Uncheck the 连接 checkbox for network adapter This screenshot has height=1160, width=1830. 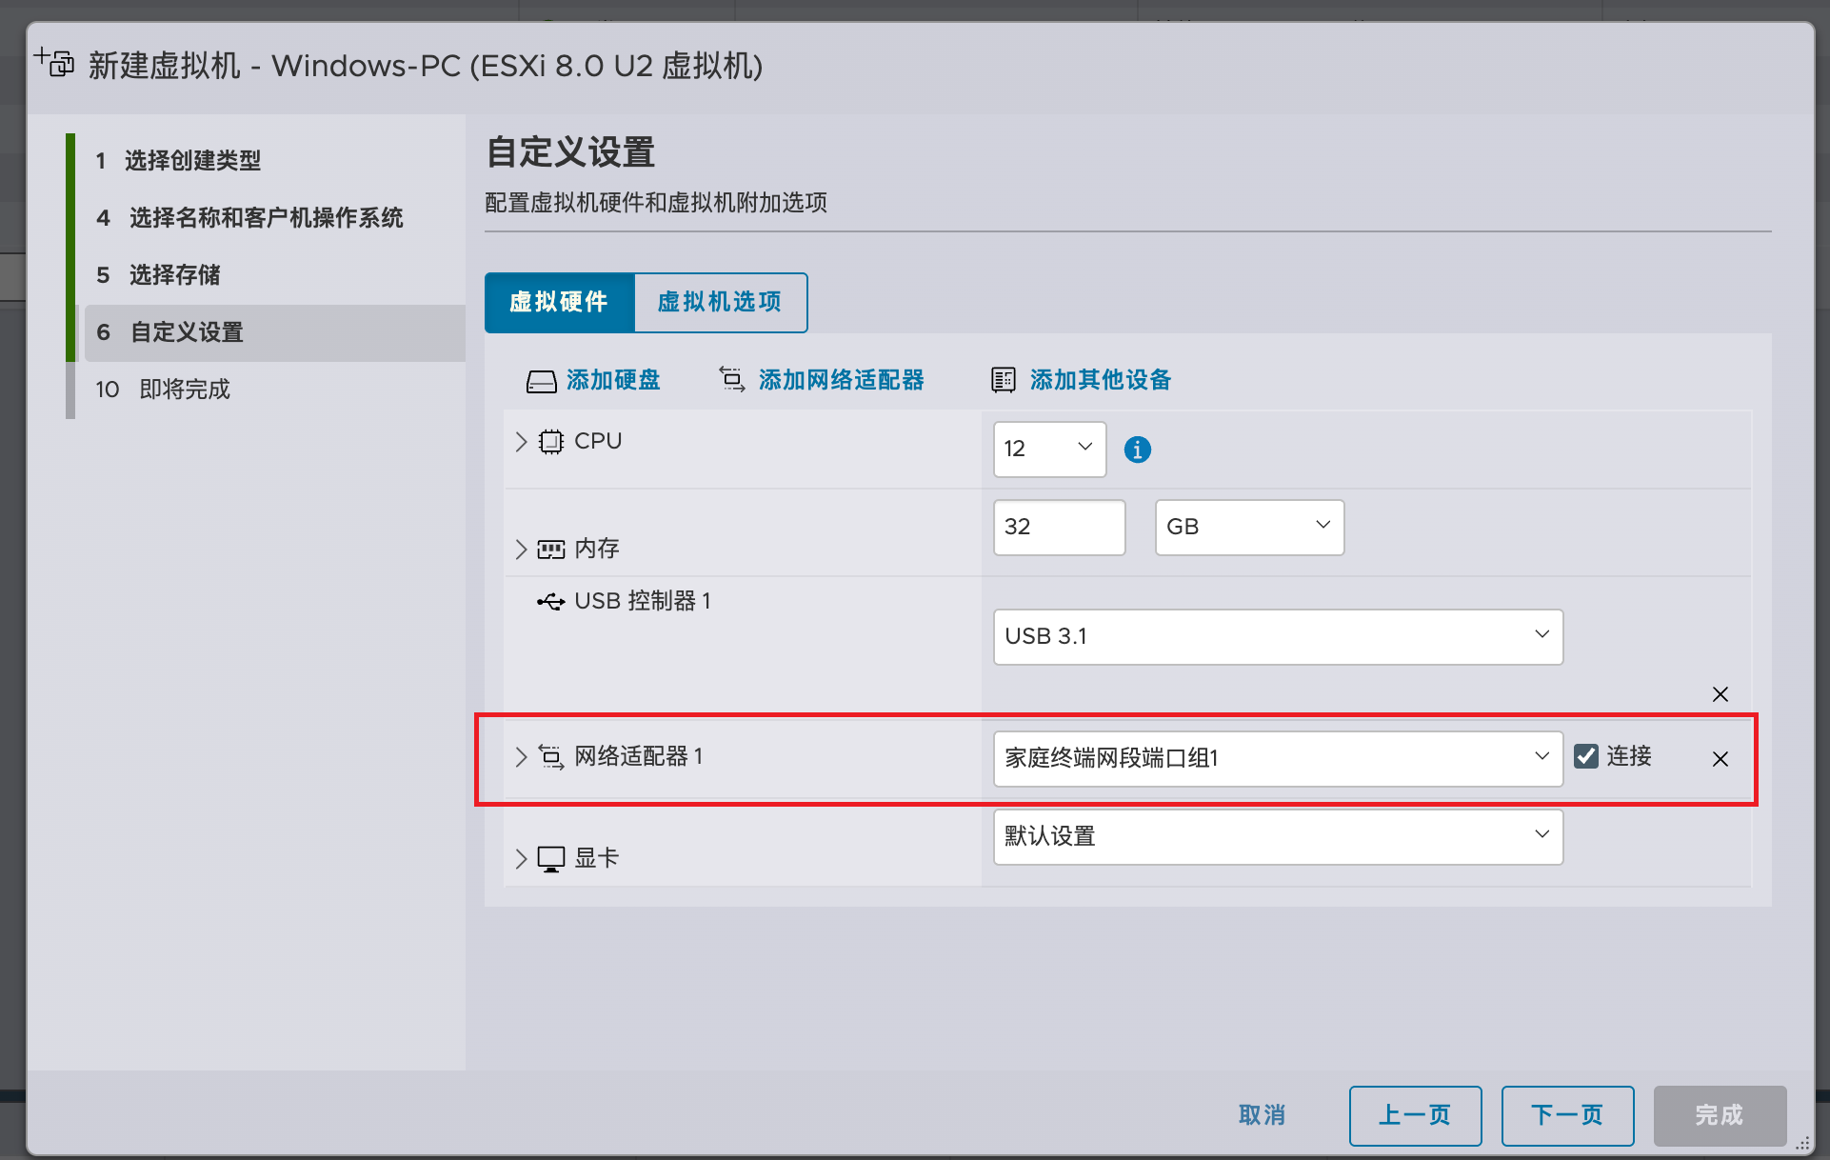(1586, 756)
